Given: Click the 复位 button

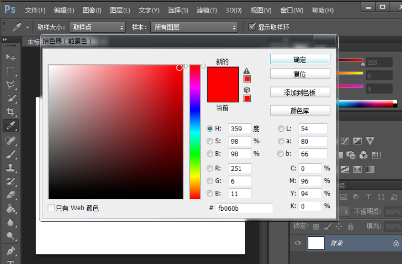Looking at the screenshot, I should coord(300,74).
